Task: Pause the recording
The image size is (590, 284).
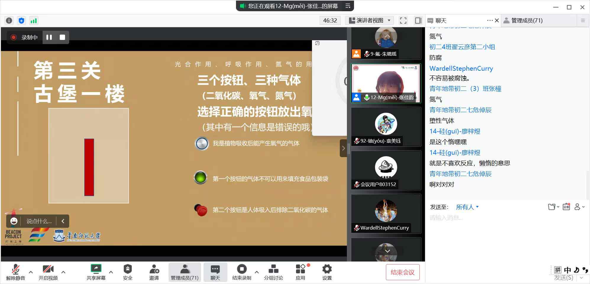Action: [49, 37]
